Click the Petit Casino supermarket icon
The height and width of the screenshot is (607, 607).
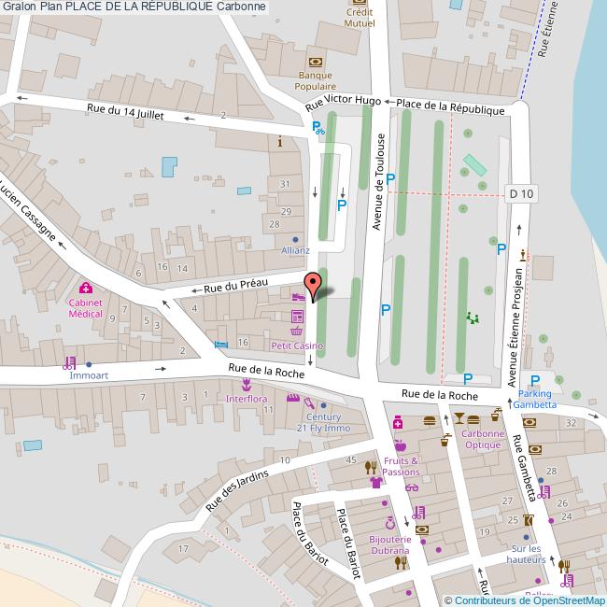[297, 332]
